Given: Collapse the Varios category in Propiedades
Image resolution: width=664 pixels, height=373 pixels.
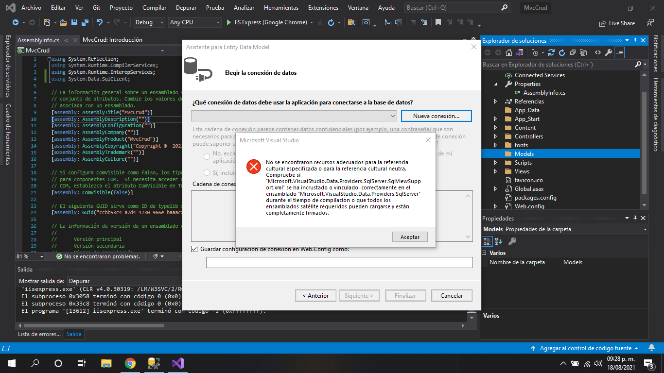Looking at the screenshot, I should click(484, 253).
